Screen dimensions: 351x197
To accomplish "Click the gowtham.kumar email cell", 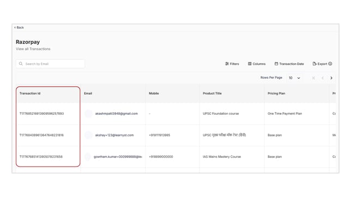I will pos(118,157).
